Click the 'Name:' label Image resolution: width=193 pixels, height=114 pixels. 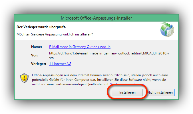(37, 47)
